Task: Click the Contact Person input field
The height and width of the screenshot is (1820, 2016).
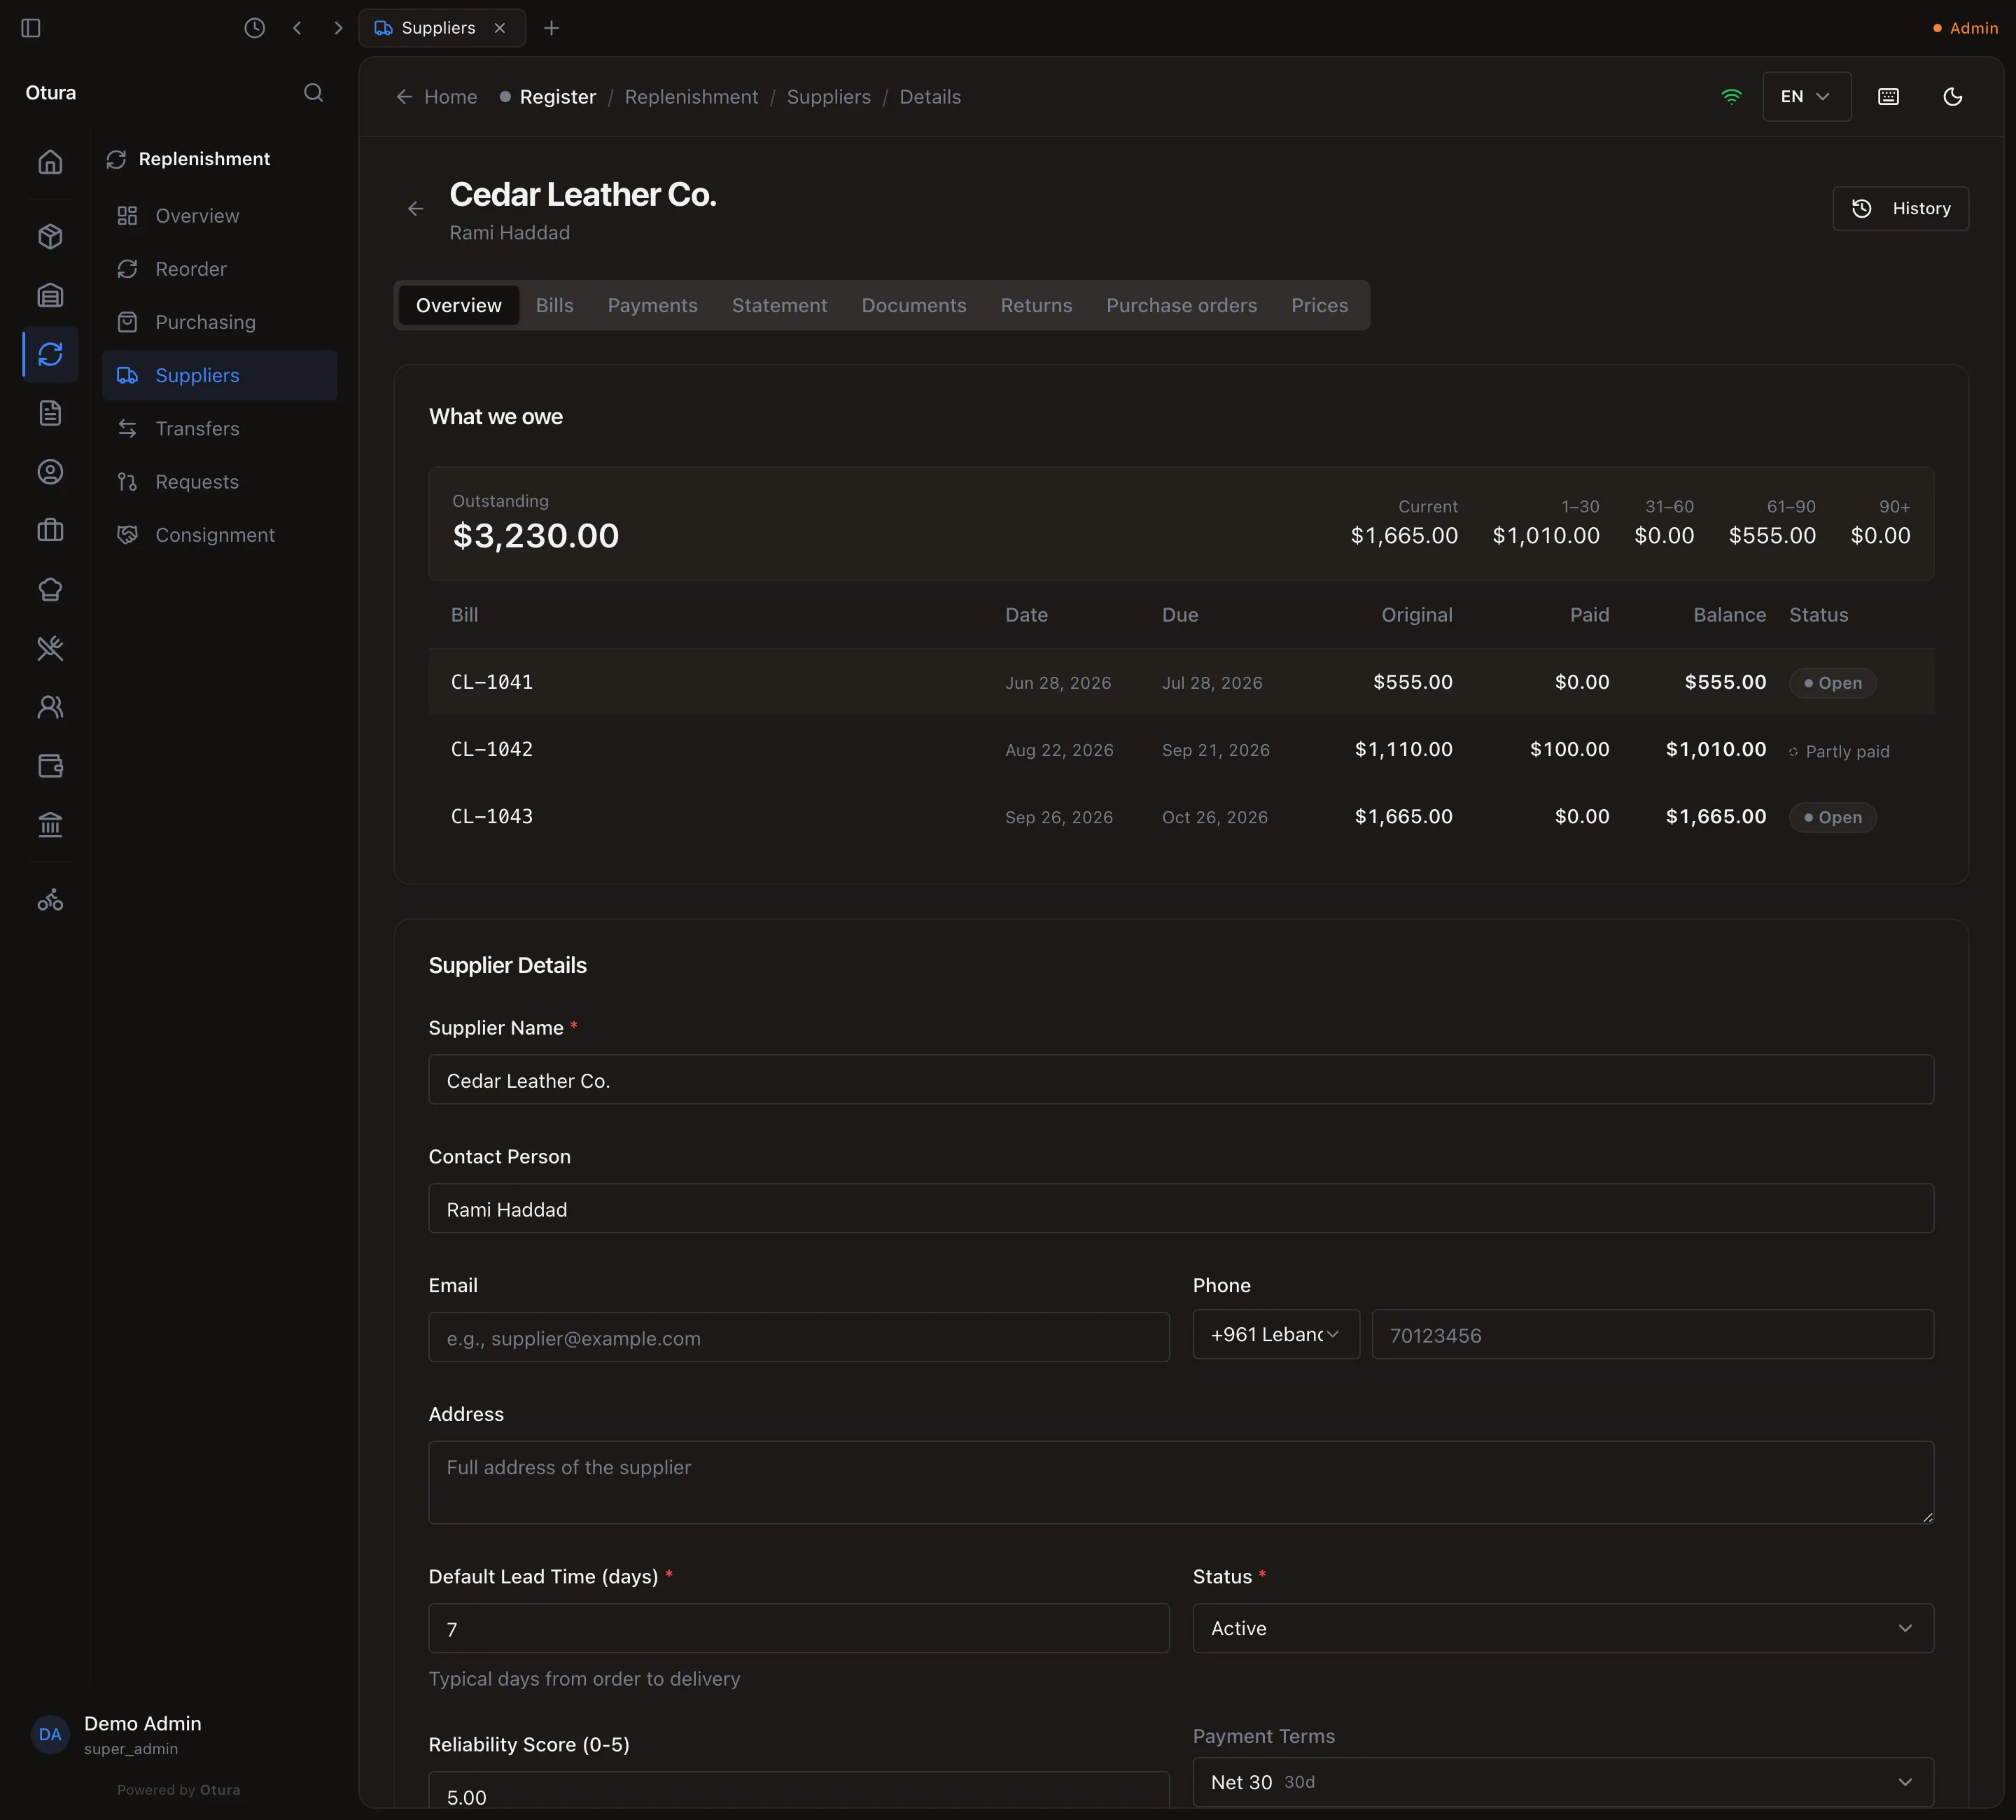Action: point(1181,1209)
